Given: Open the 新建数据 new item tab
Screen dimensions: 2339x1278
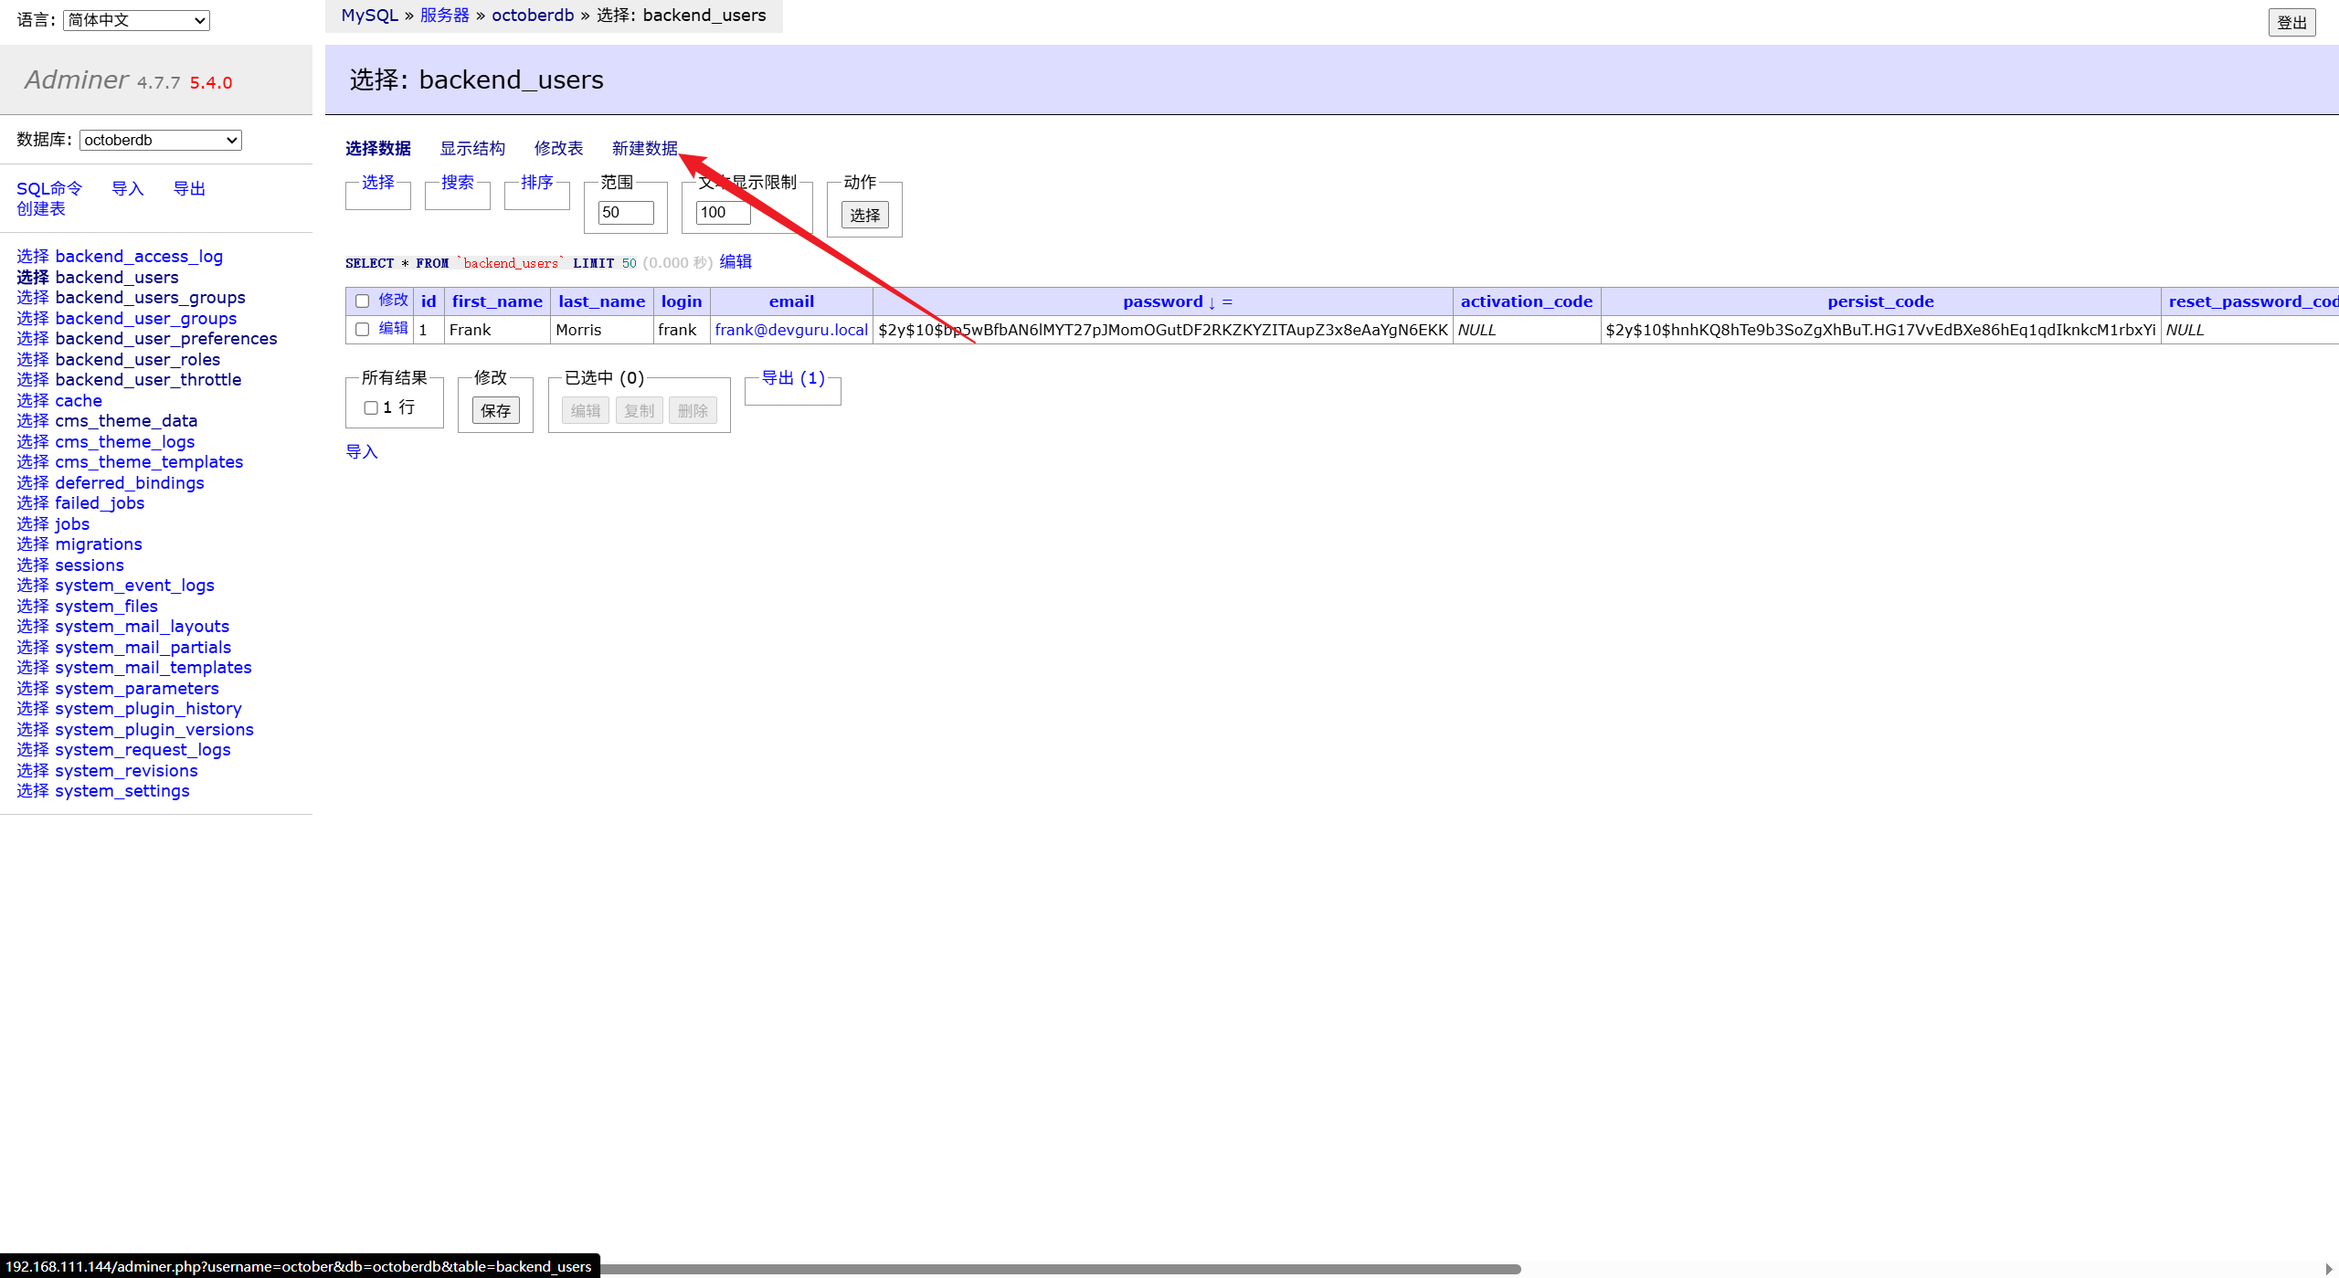Looking at the screenshot, I should 644,148.
